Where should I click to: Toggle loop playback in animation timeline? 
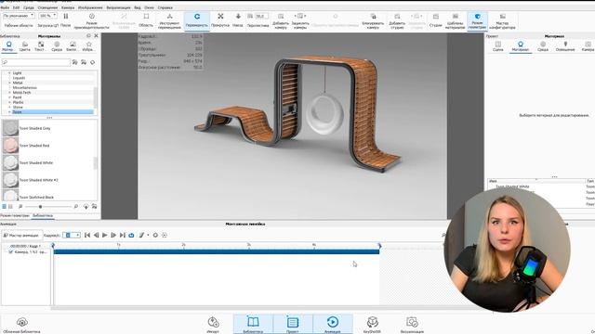131,235
